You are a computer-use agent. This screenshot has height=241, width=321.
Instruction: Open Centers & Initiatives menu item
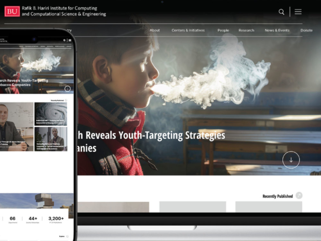coord(188,30)
